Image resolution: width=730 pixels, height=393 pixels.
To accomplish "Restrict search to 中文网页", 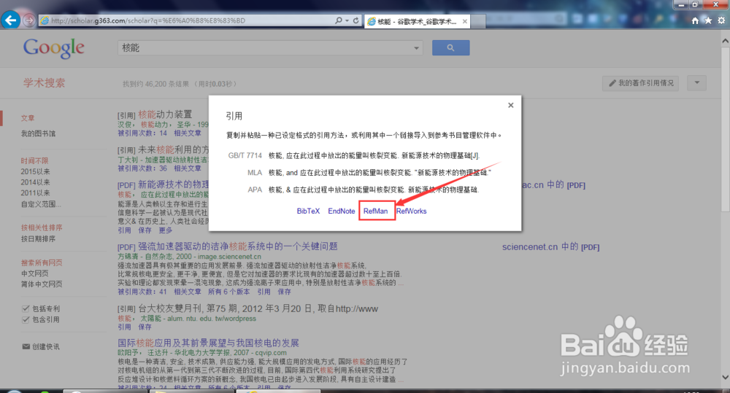I will tap(34, 273).
